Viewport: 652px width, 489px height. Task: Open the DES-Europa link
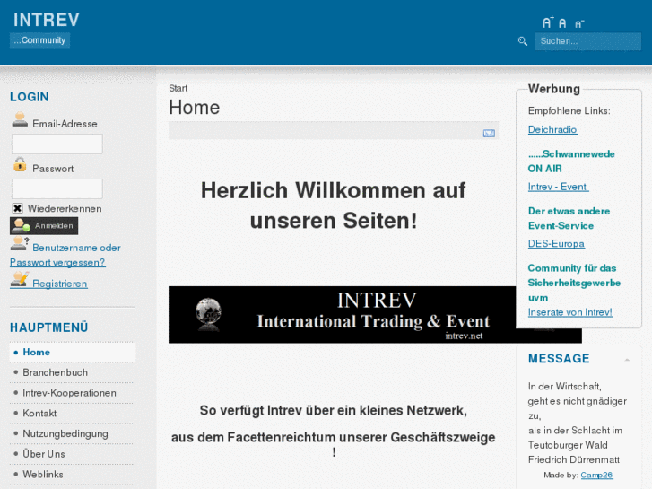tap(556, 243)
